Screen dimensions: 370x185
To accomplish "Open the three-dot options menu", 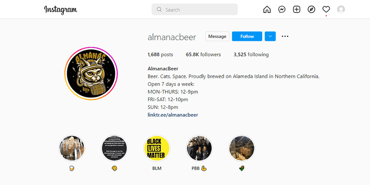I will [x=285, y=36].
